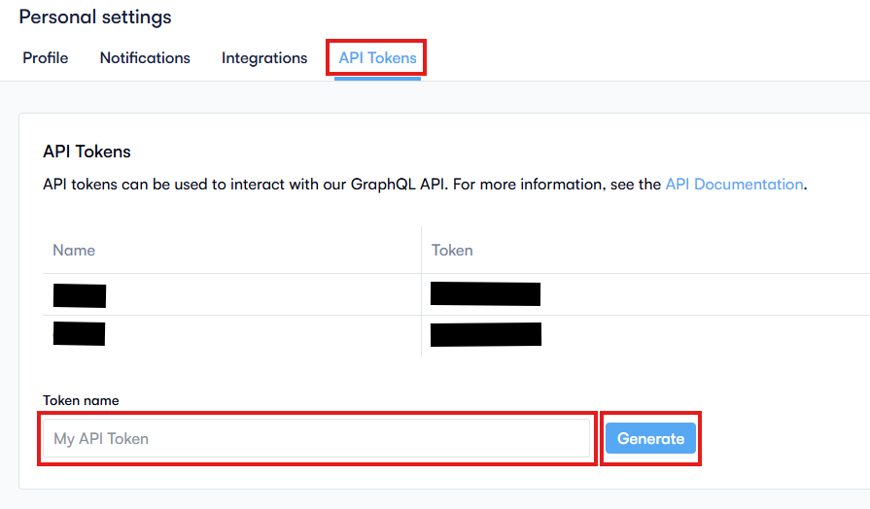Select the first redacted token name
Image resolution: width=870 pixels, height=509 pixels.
click(80, 295)
